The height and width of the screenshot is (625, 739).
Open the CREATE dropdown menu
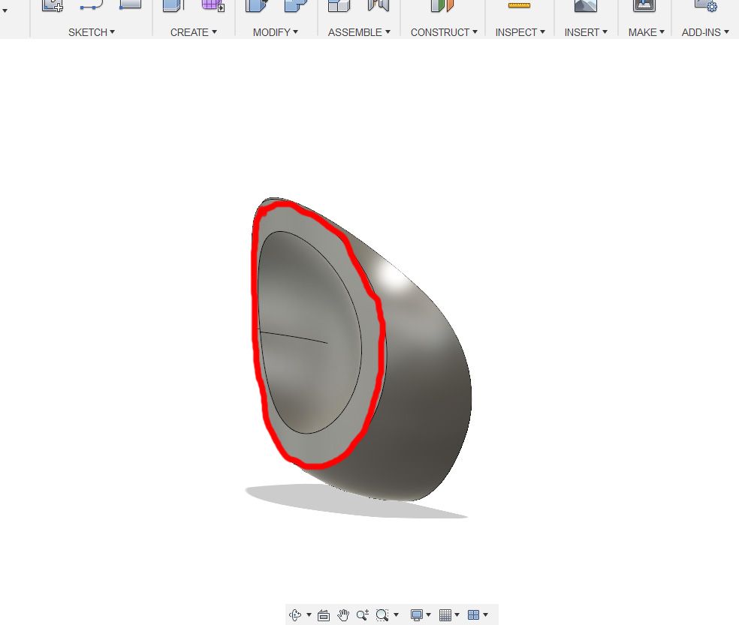193,32
